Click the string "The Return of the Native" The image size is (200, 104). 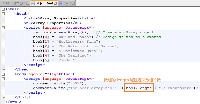click(87, 46)
